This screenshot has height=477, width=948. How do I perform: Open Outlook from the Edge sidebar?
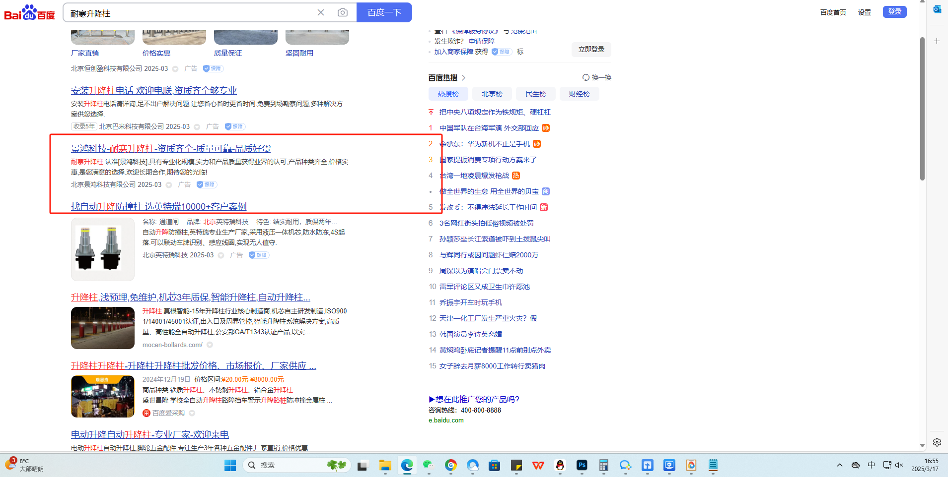tap(937, 9)
